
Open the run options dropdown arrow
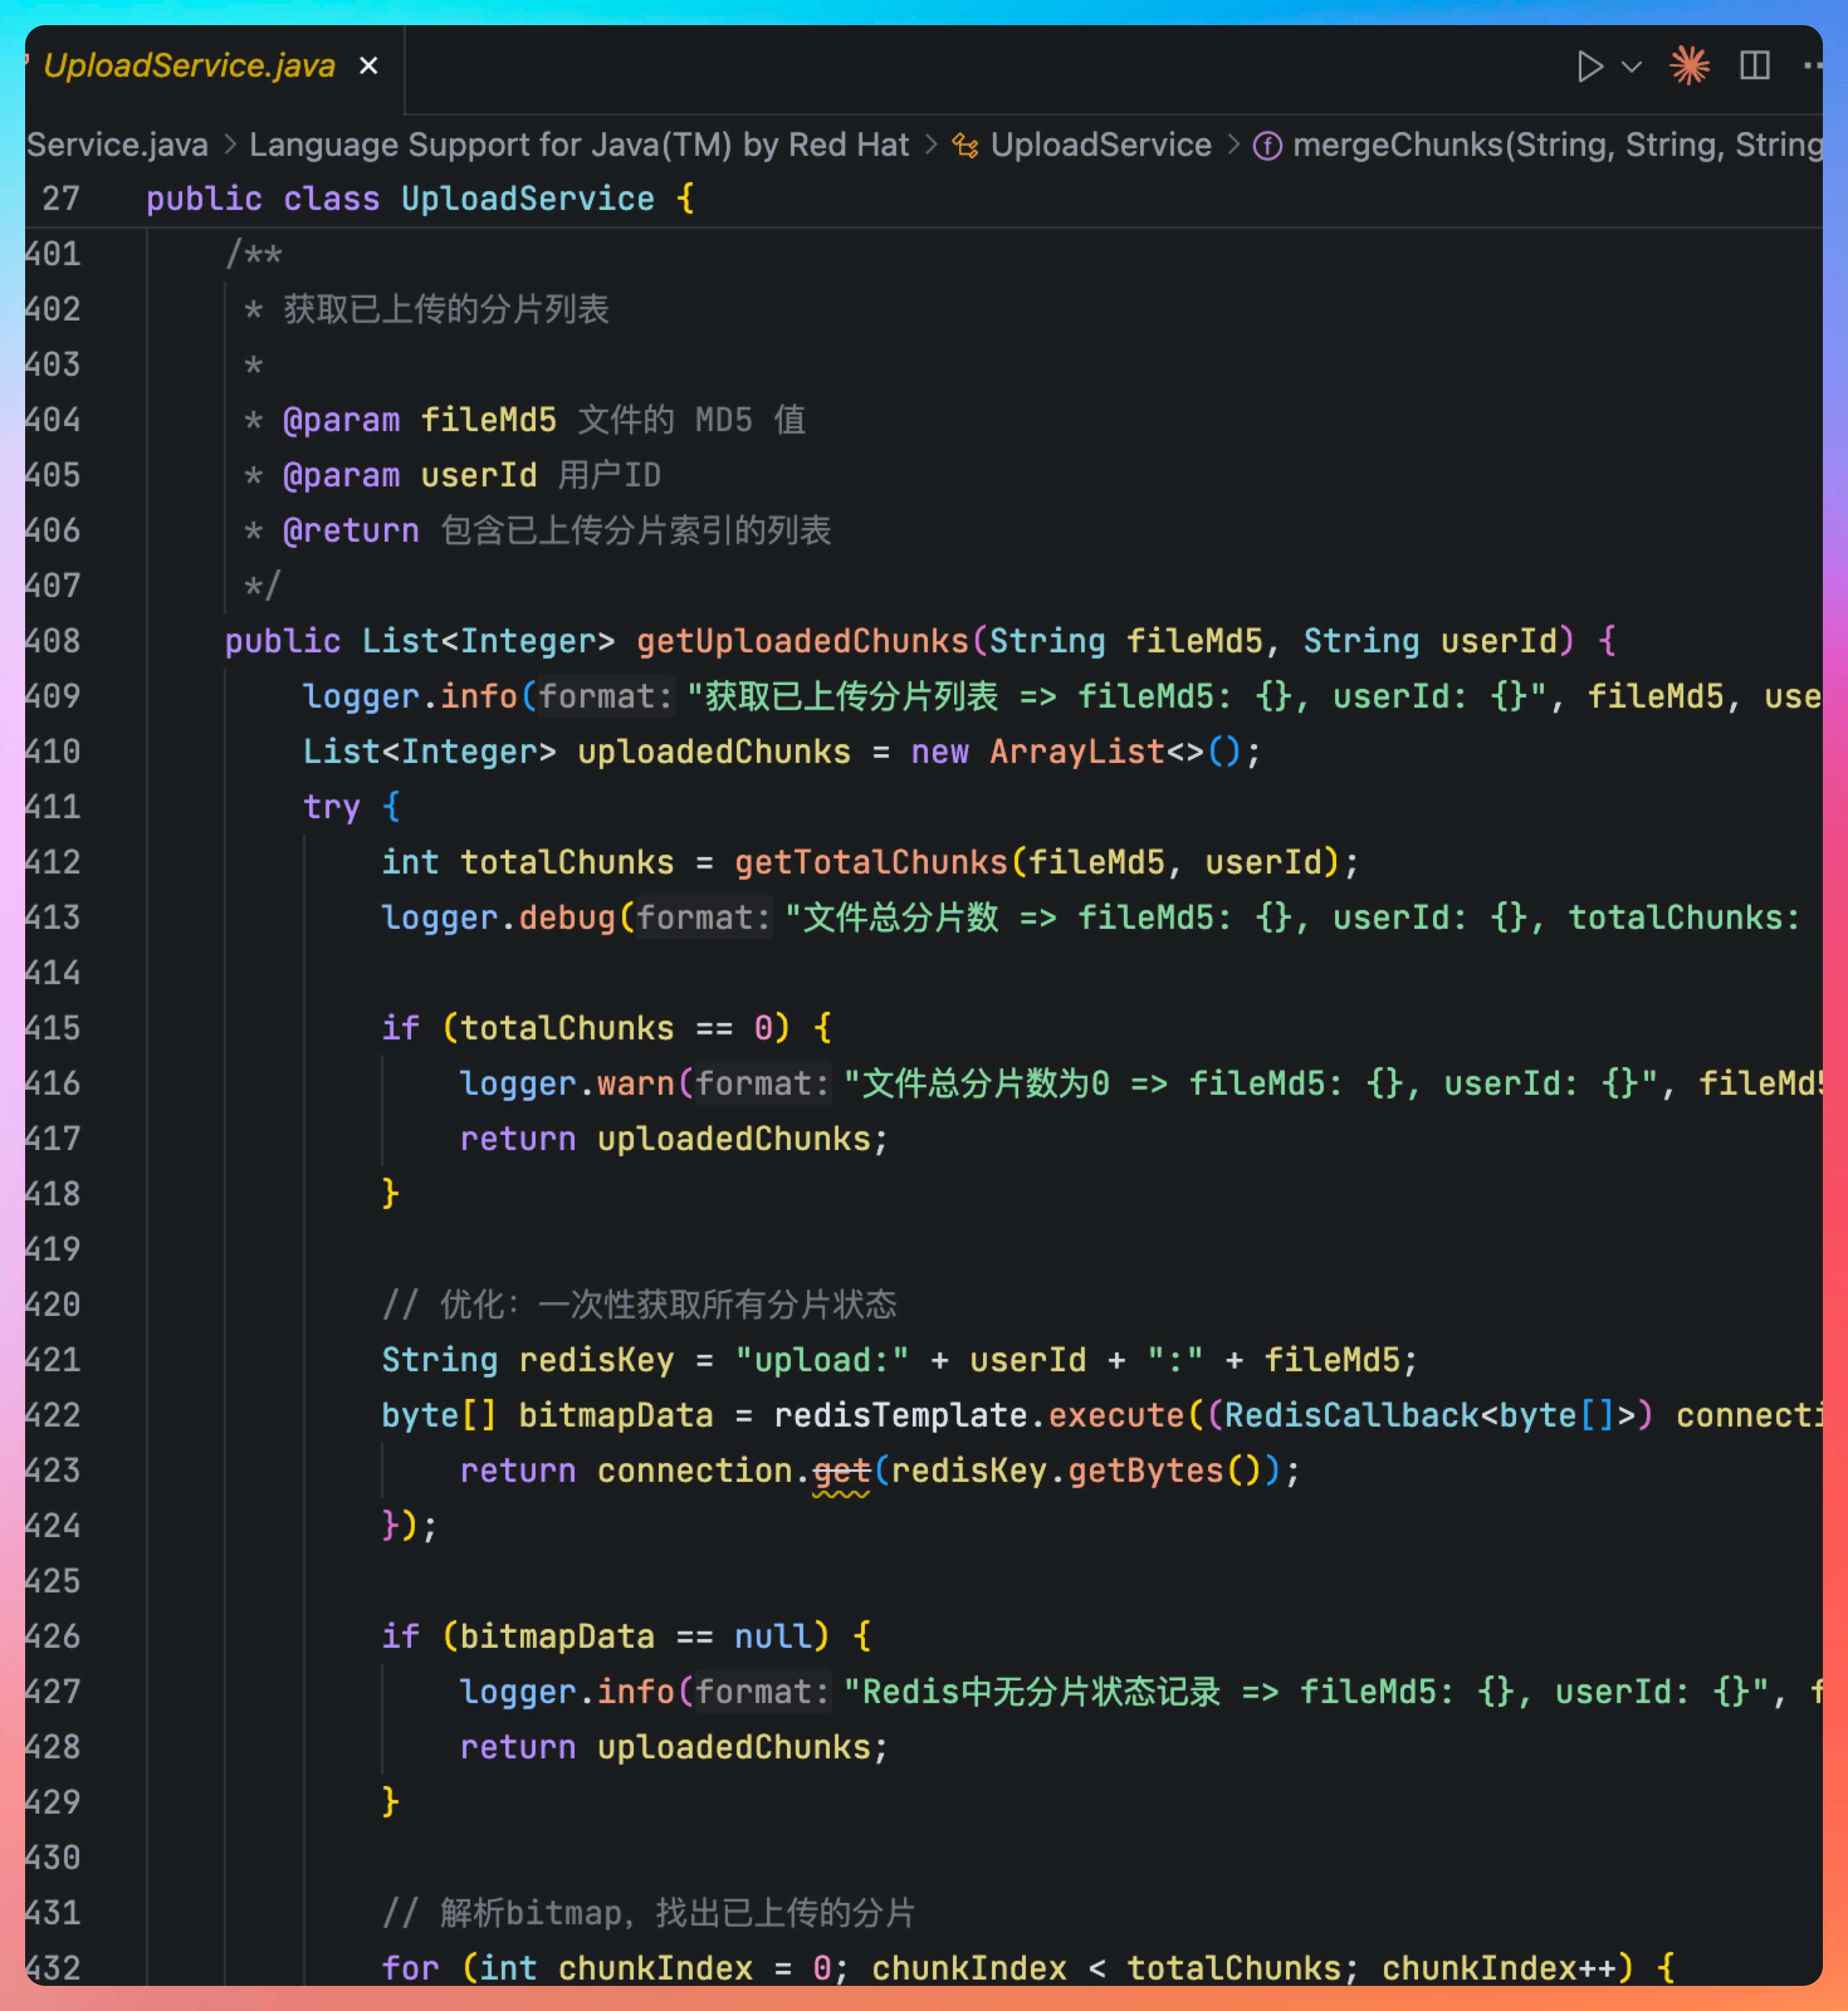pos(1631,67)
